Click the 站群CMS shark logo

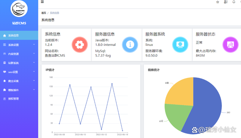point(19,8)
